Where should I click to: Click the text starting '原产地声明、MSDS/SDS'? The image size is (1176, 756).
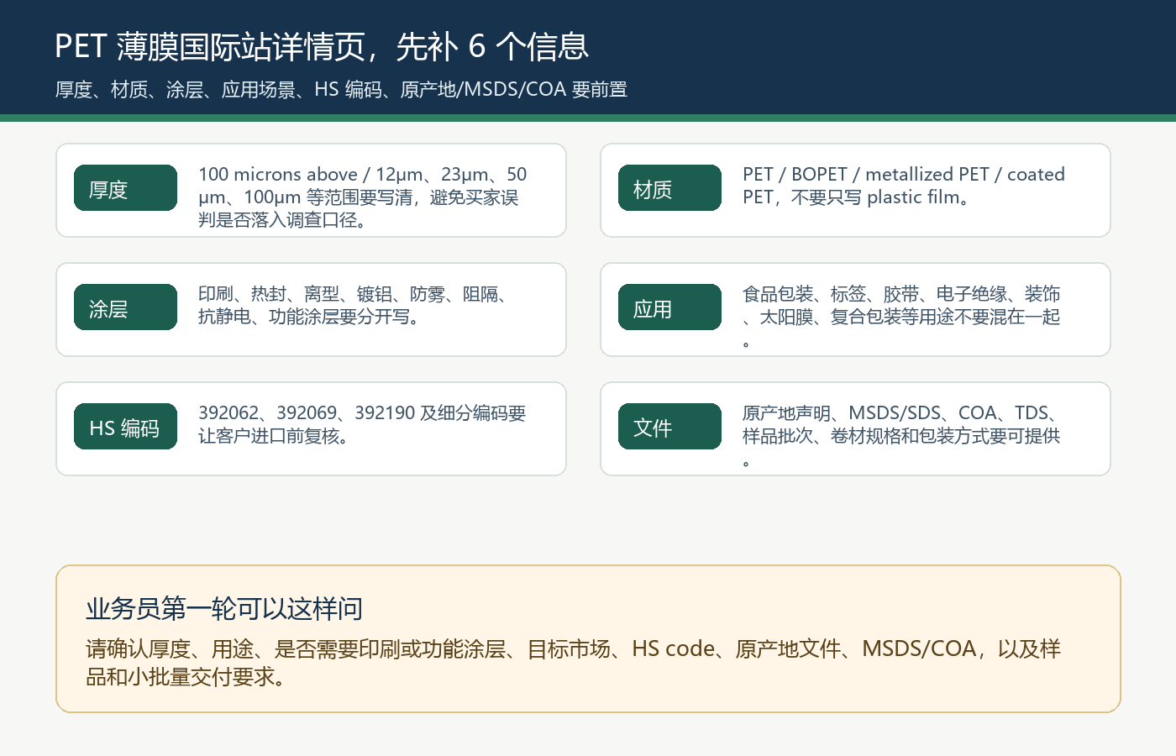[x=901, y=436]
